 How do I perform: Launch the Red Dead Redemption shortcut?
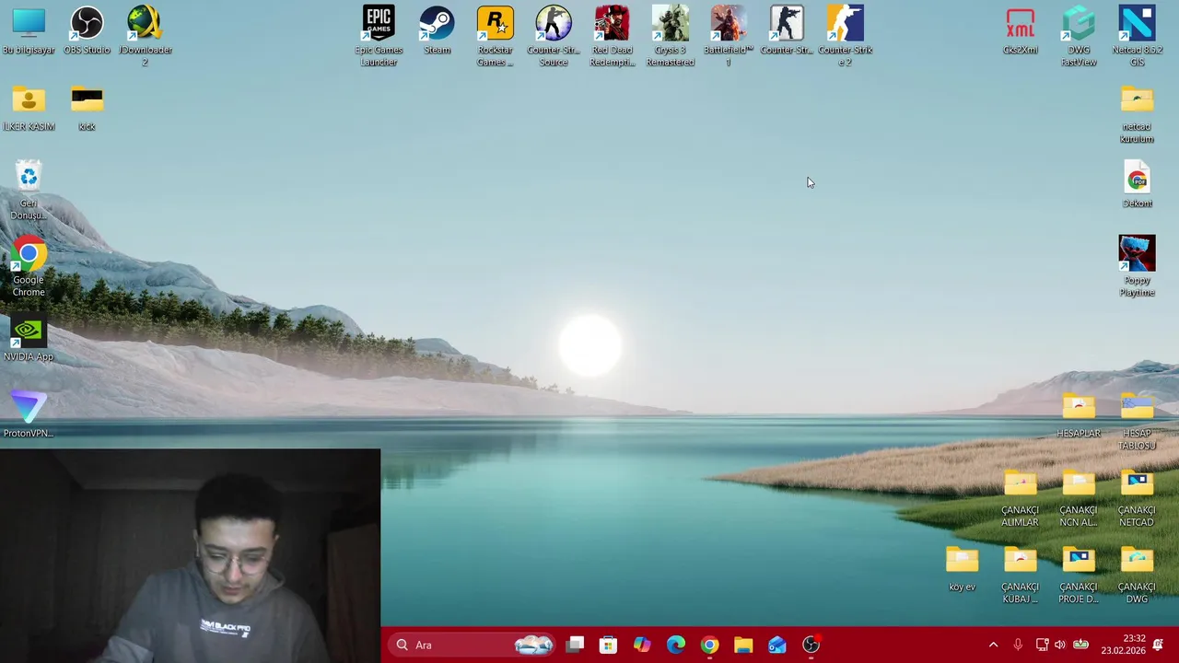[x=612, y=37]
